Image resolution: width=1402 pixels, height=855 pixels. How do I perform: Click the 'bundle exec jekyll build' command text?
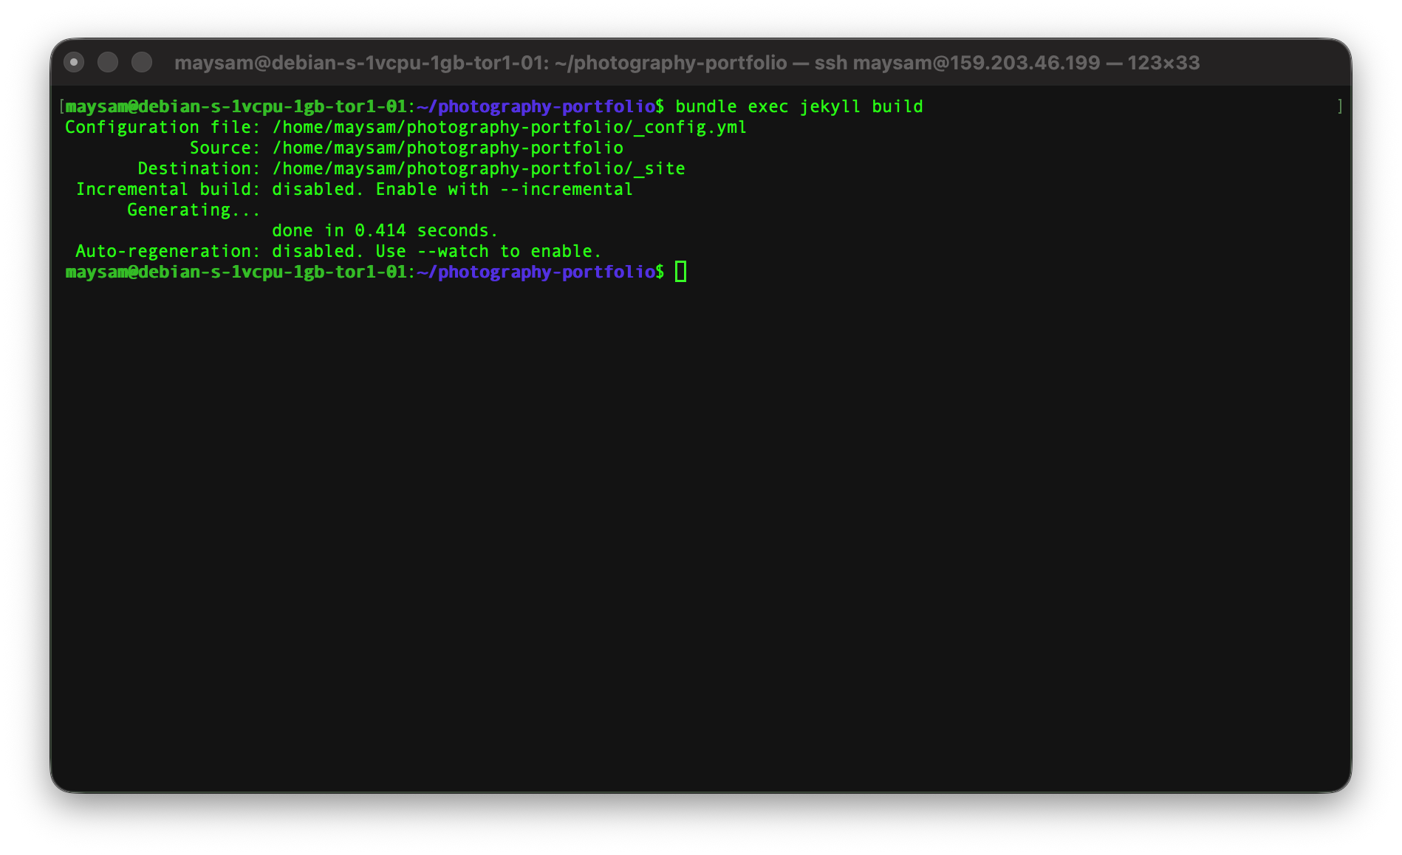point(799,106)
